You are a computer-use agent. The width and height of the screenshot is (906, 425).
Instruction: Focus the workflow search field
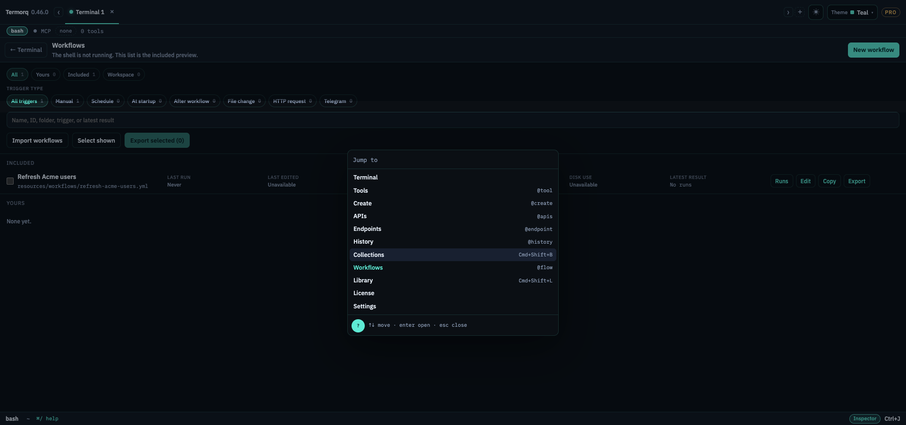[453, 120]
